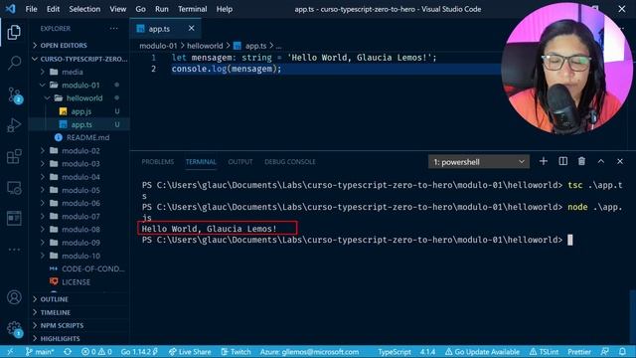Open the Go menu
This screenshot has width=636, height=358.
141,9
